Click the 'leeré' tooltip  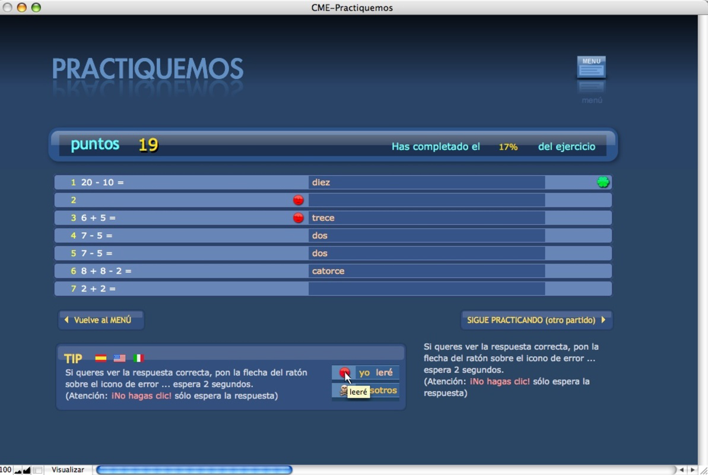(x=358, y=392)
